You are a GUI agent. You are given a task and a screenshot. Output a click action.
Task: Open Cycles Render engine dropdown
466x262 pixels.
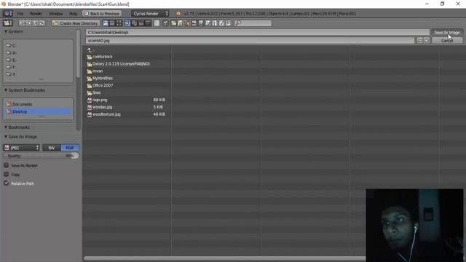tap(150, 14)
